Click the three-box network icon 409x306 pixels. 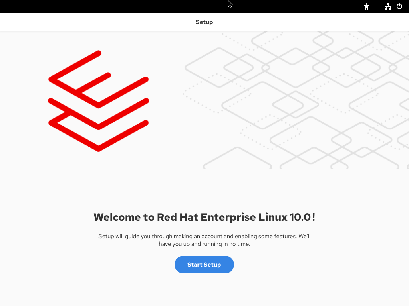tap(388, 6)
